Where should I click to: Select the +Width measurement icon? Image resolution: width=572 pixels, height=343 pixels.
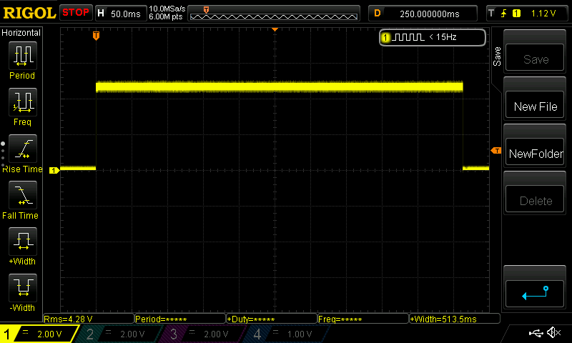coord(23,242)
